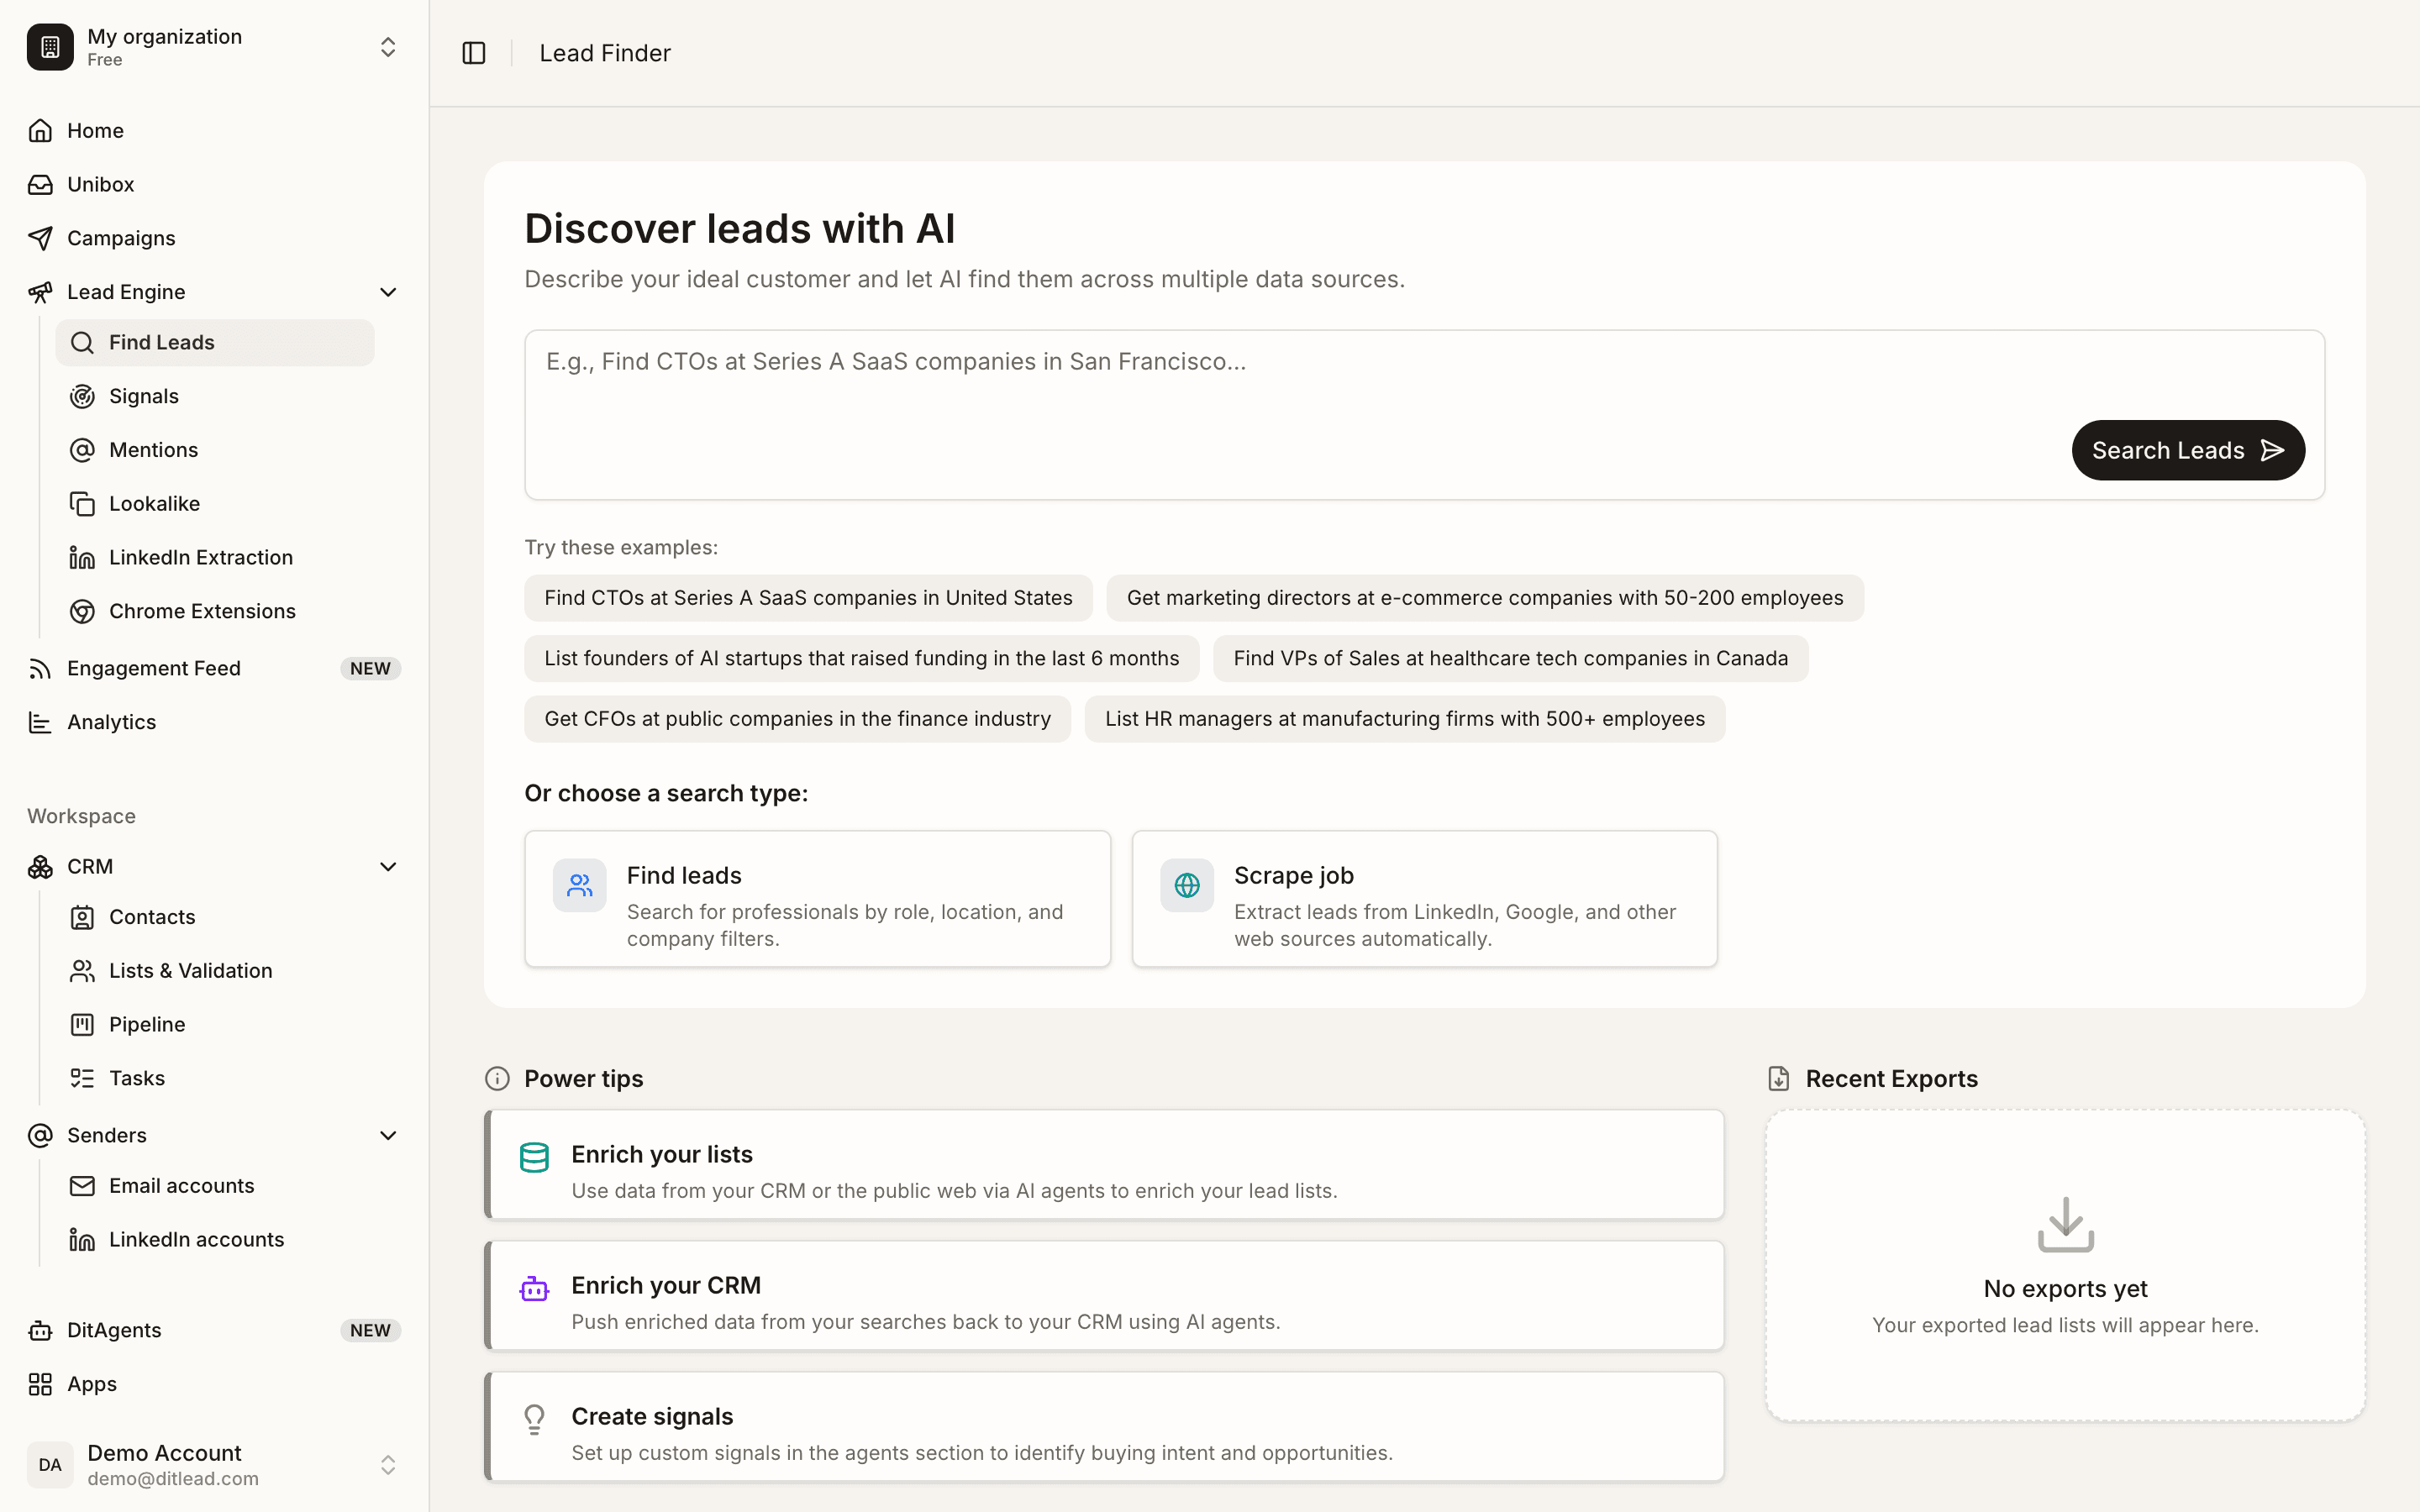Click the Enrich your lists database icon
This screenshot has width=2420, height=1512.
(534, 1158)
